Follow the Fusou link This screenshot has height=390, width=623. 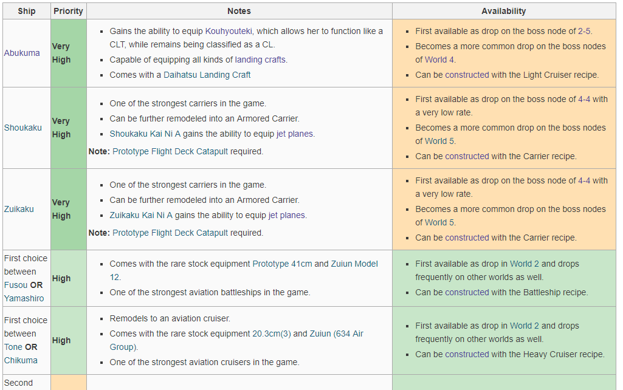coord(15,285)
